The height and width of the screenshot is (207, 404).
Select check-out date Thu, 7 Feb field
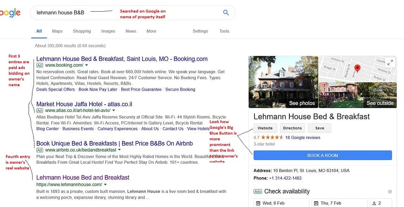click(x=340, y=203)
